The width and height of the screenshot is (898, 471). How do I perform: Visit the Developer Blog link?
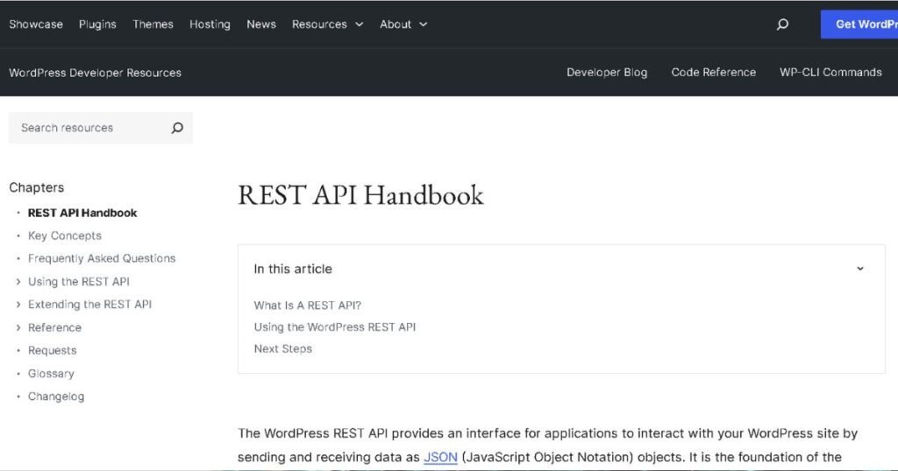[607, 72]
